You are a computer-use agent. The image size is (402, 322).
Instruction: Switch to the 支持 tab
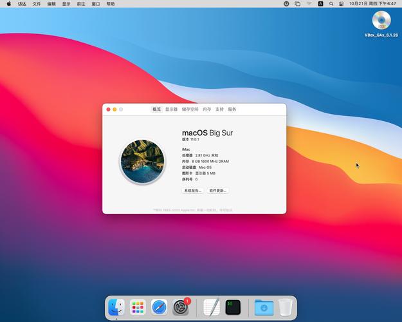coord(219,109)
